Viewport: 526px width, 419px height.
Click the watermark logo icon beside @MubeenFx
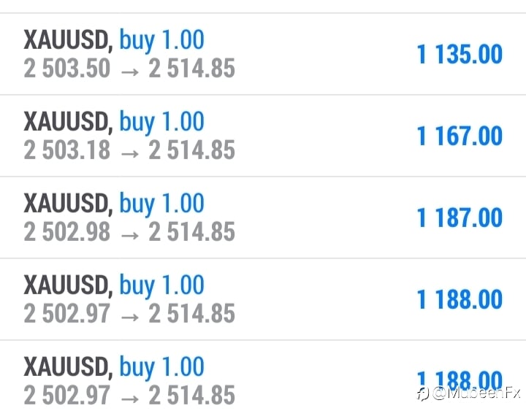point(423,393)
